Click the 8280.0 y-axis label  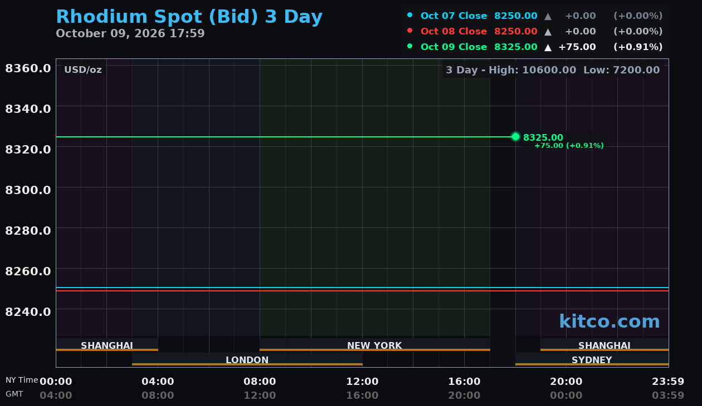coord(28,230)
